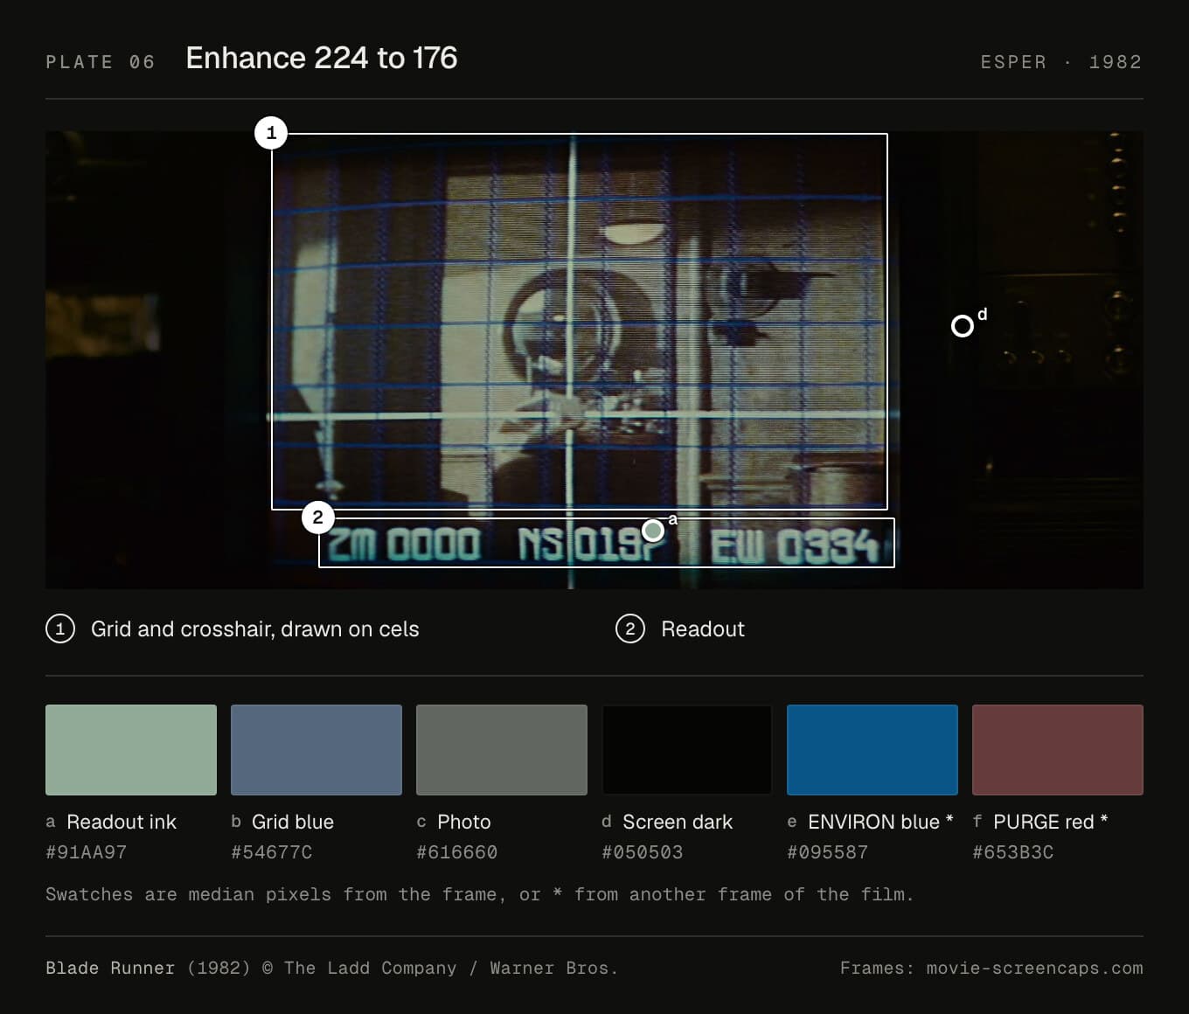Image resolution: width=1189 pixels, height=1014 pixels.
Task: Click the hex code #050503
Action: pos(643,852)
